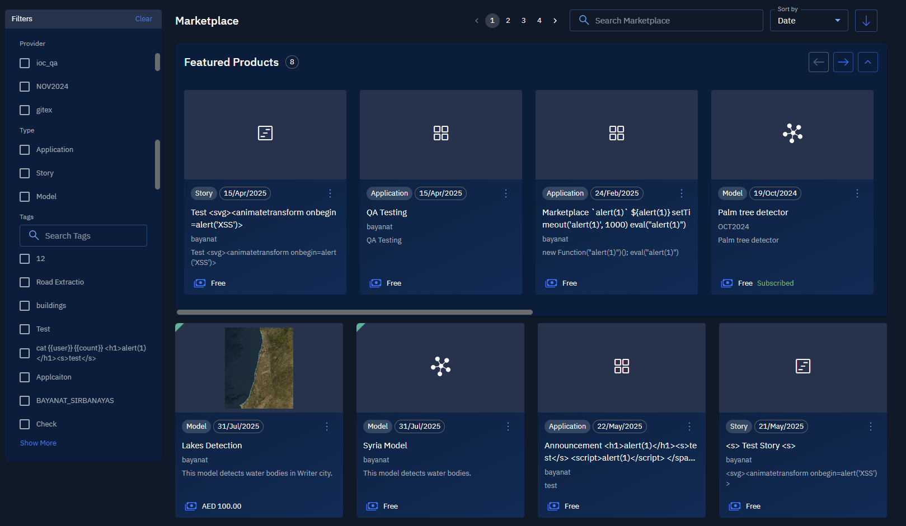The width and height of the screenshot is (906, 526).
Task: Click the sort direction arrow icon
Action: coord(866,21)
